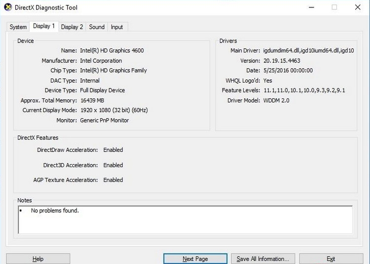
Task: Click the 'Main Driver:' label
Action: click(x=245, y=50)
